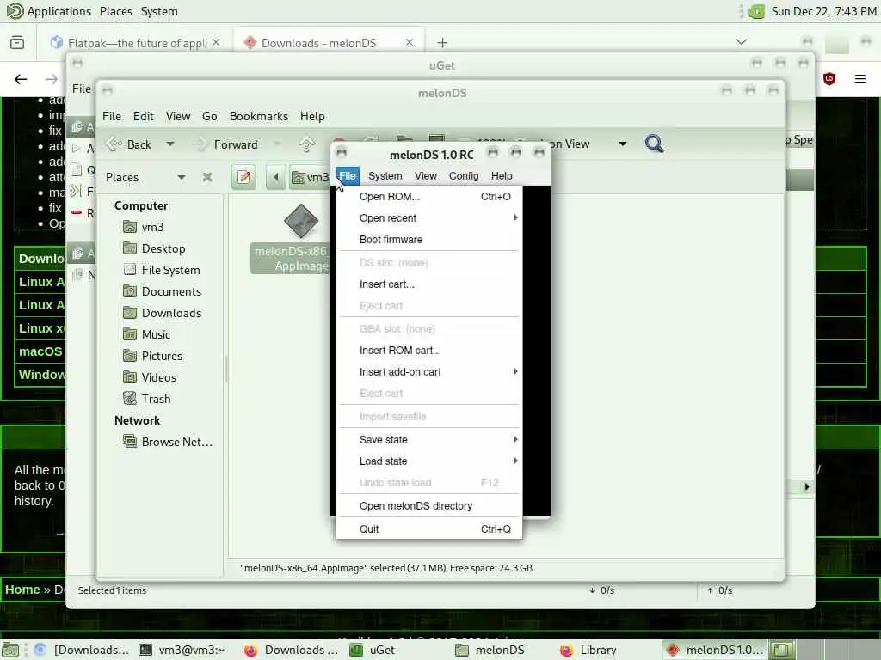Click the Forward toolbar button
881x660 pixels.
click(x=226, y=144)
